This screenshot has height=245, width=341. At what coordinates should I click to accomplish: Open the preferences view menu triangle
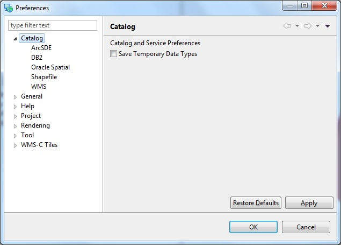(328, 26)
